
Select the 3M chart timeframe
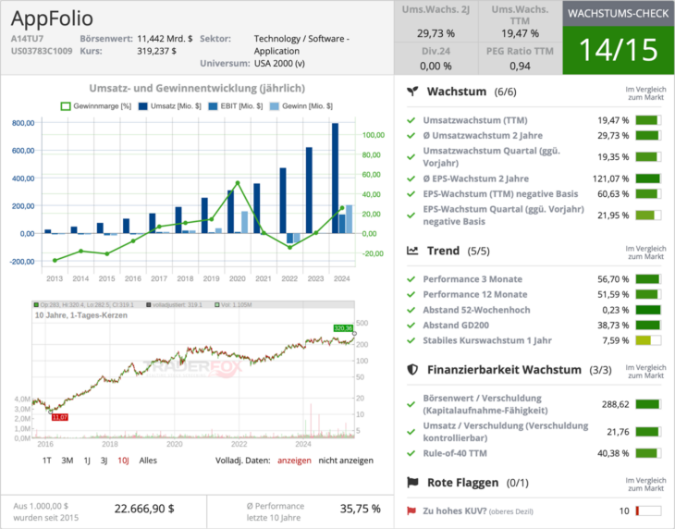(67, 461)
